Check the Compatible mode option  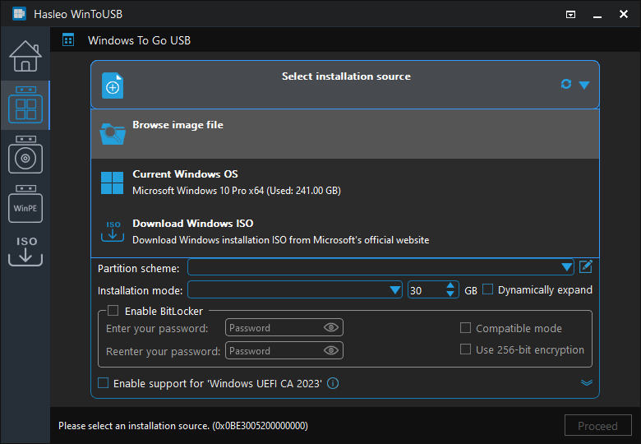465,328
